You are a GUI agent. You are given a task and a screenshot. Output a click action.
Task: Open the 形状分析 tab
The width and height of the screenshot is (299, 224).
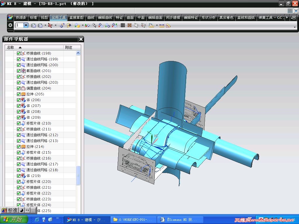click(208, 17)
